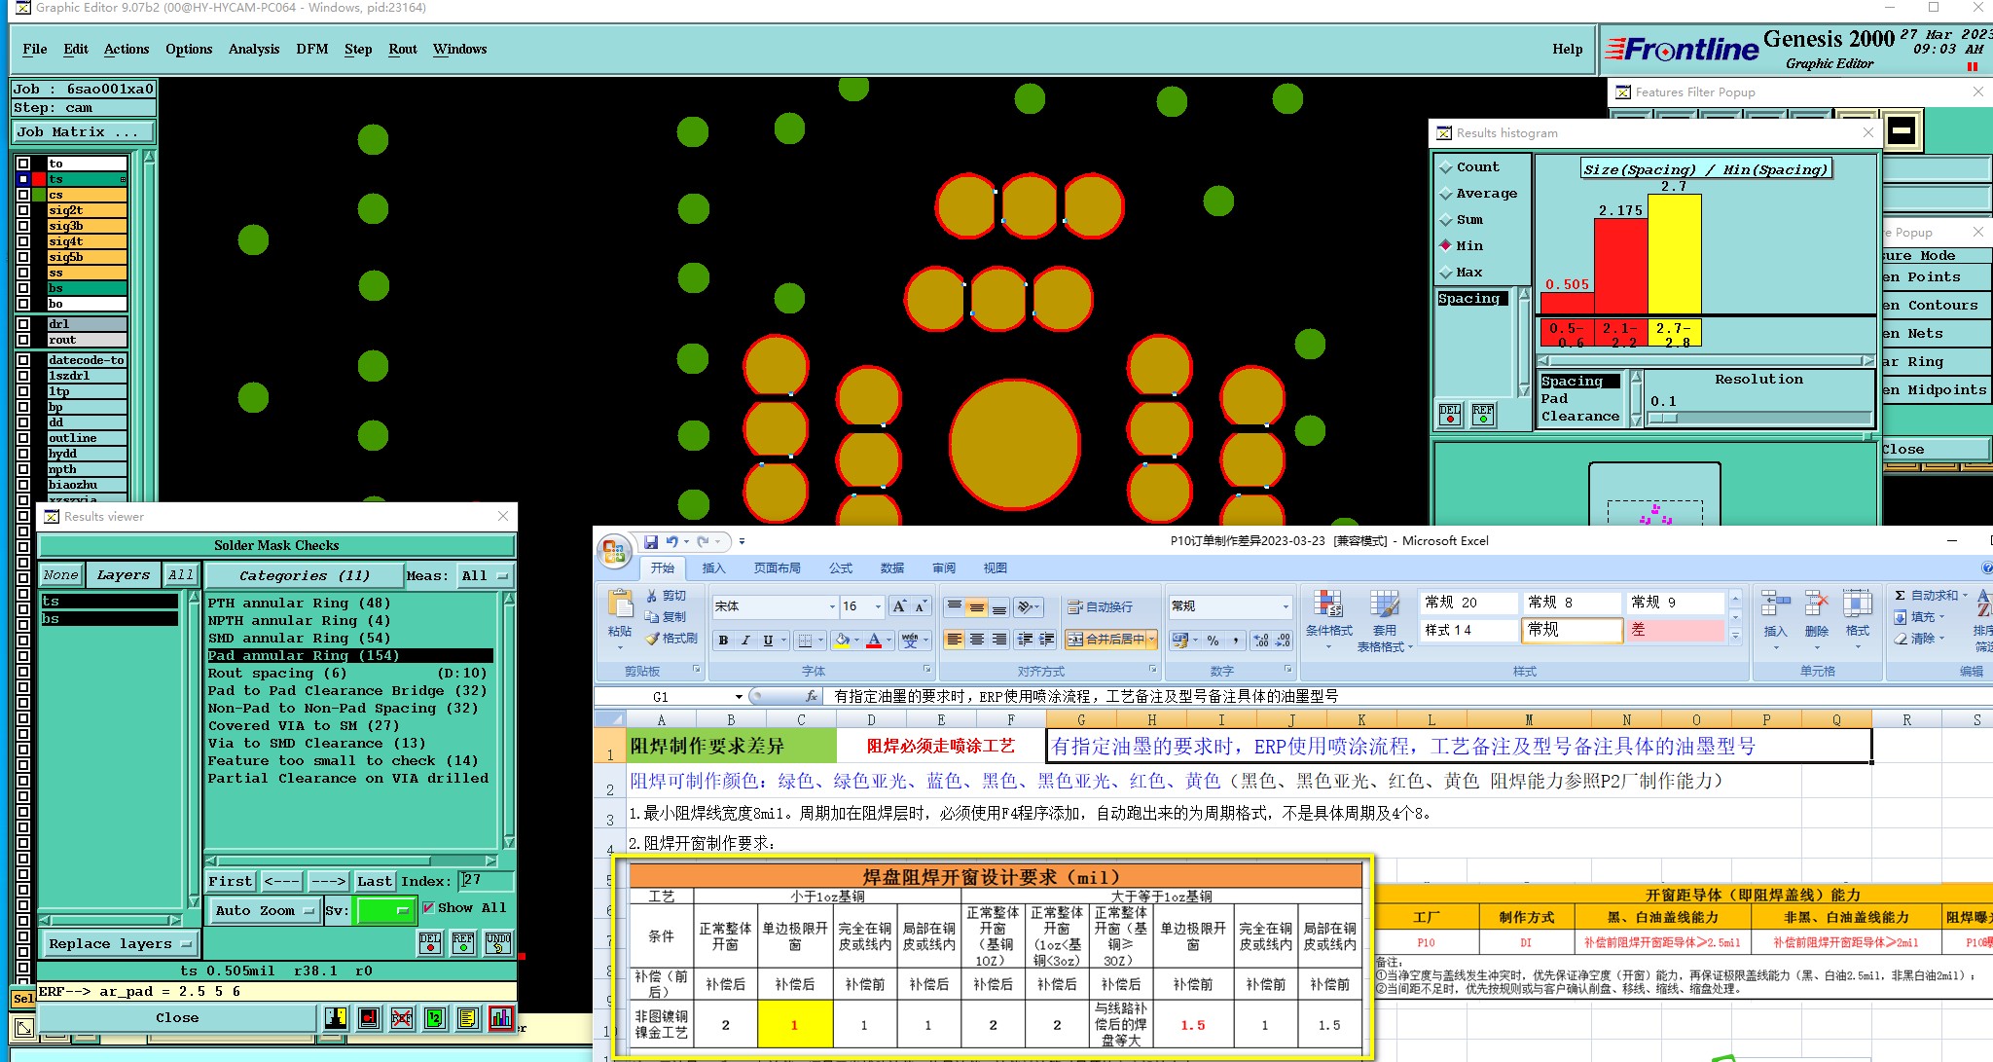Toggle the Show All checkbox
Viewport: 1993px width, 1062px height.
428,907
